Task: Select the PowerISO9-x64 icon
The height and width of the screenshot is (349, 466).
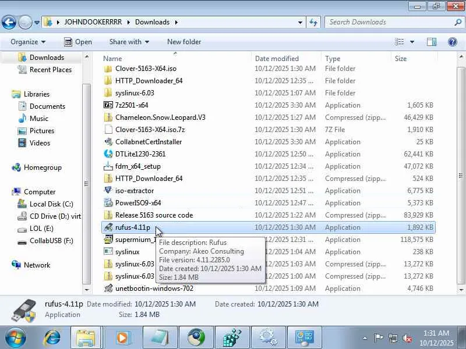Action: pyautogui.click(x=108, y=202)
